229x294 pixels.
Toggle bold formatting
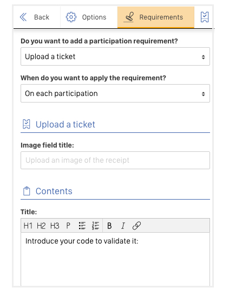pyautogui.click(x=109, y=226)
